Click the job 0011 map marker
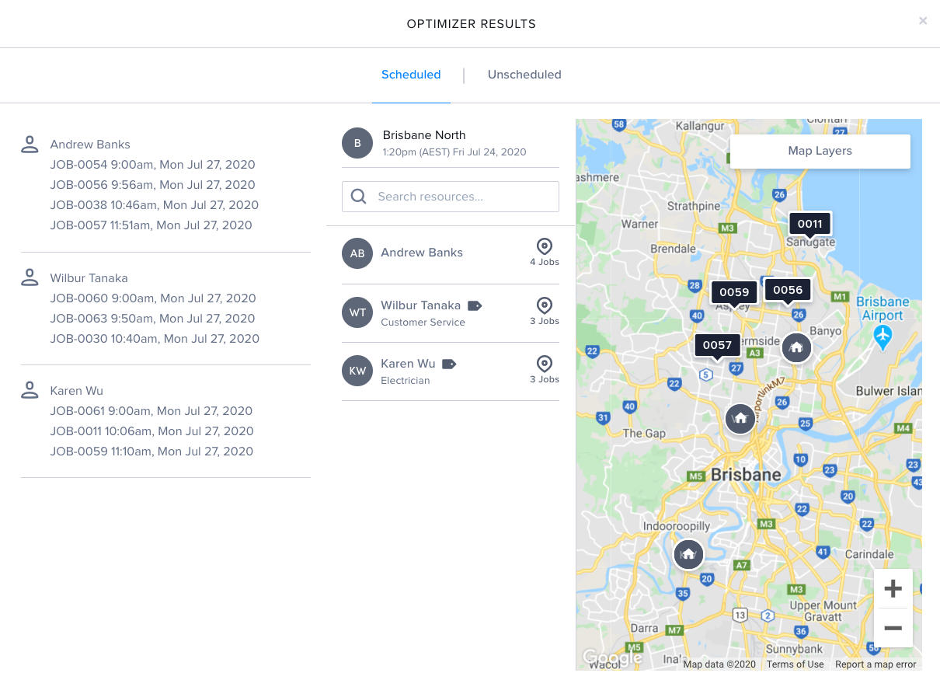 [x=809, y=224]
